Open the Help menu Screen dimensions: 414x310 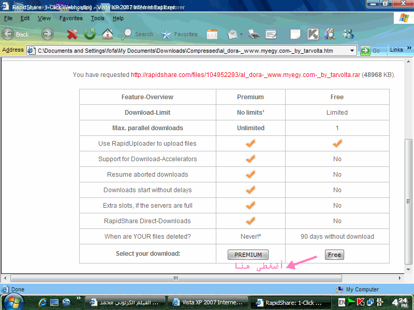pos(118,18)
